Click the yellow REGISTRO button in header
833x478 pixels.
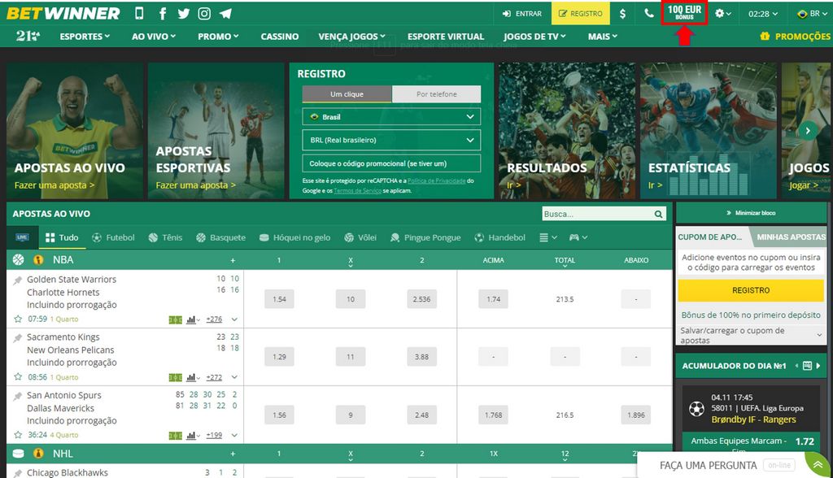coord(580,13)
